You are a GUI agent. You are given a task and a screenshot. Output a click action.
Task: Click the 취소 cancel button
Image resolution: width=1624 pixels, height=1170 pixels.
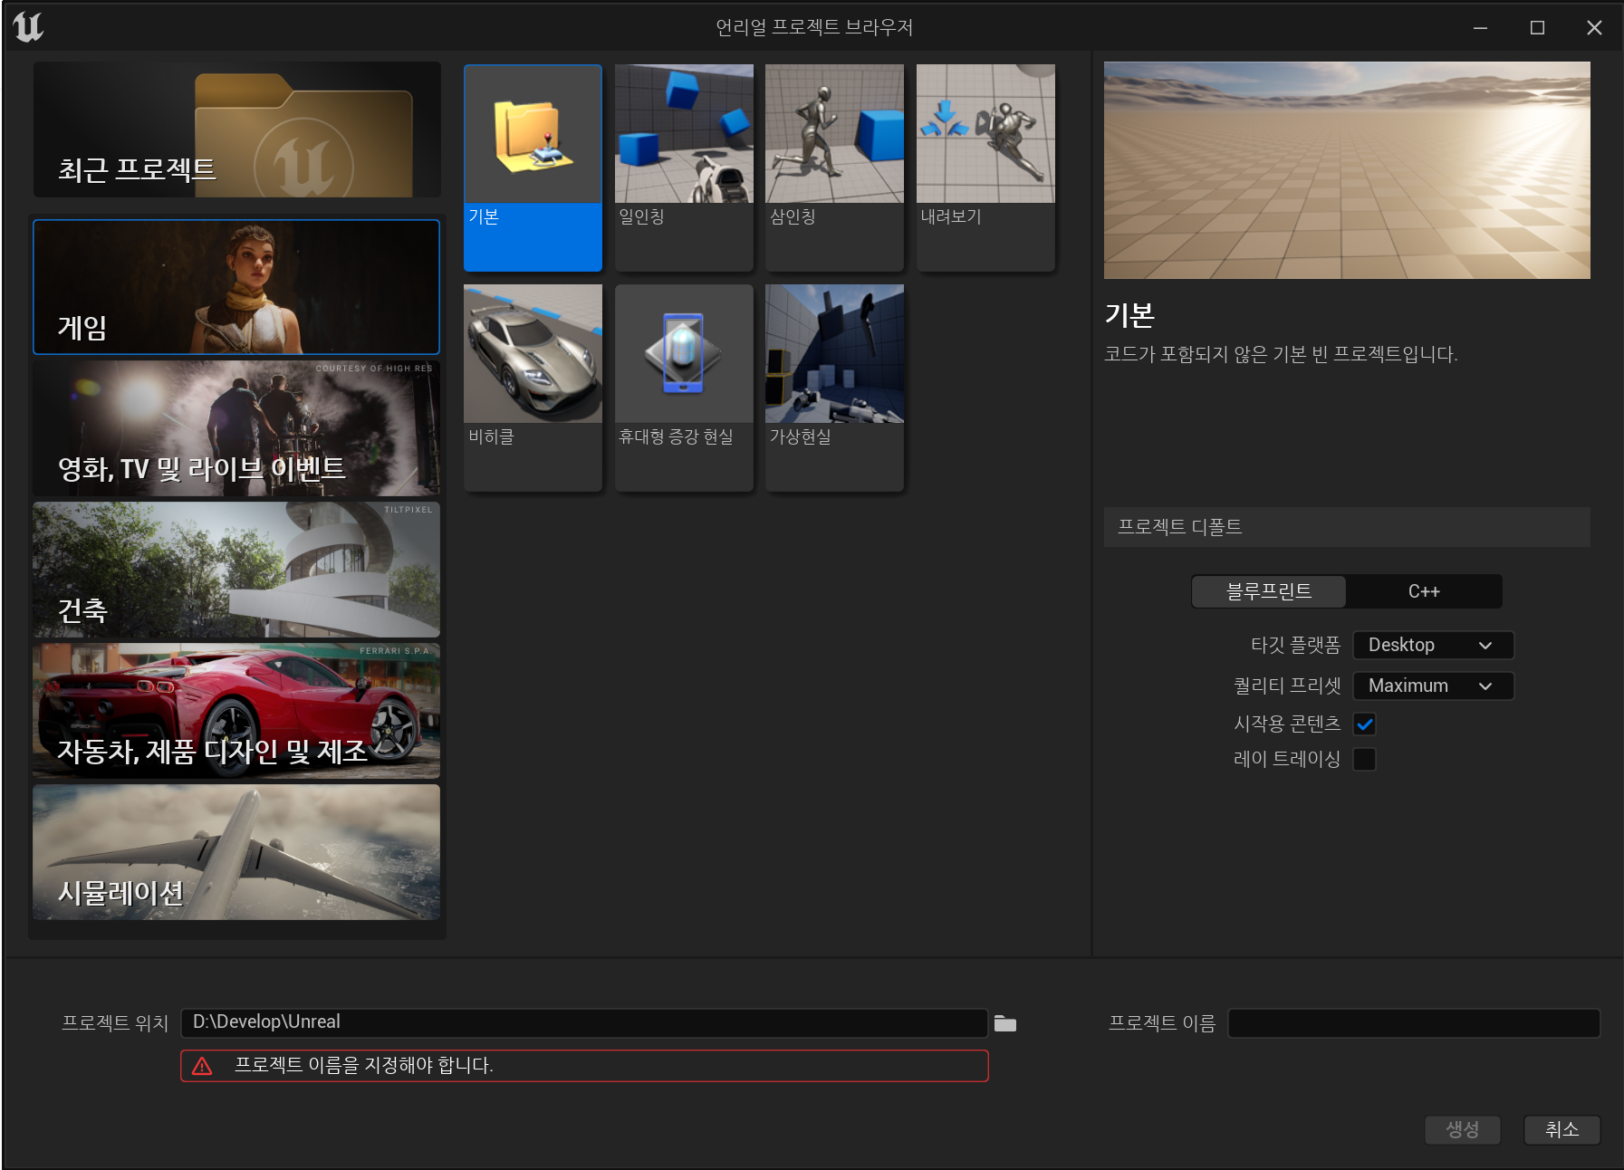click(x=1562, y=1129)
